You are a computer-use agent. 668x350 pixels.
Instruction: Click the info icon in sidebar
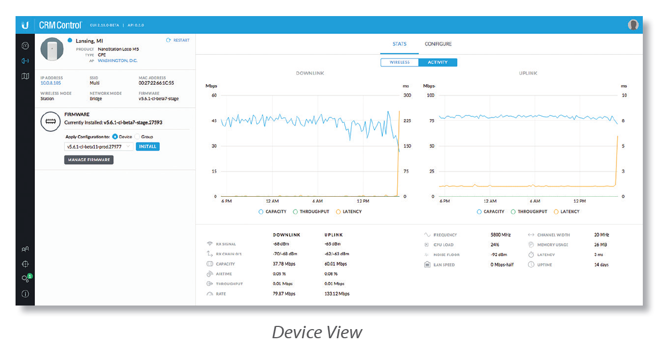[25, 294]
